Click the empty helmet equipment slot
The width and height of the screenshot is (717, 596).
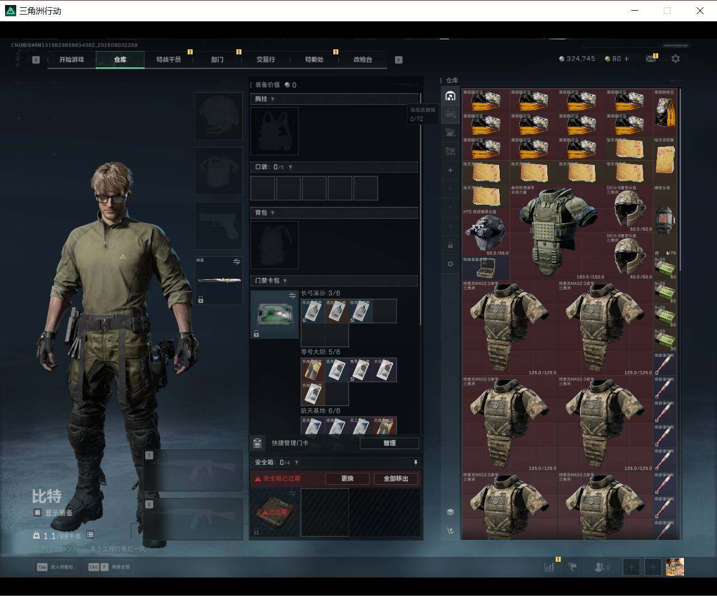pyautogui.click(x=218, y=115)
